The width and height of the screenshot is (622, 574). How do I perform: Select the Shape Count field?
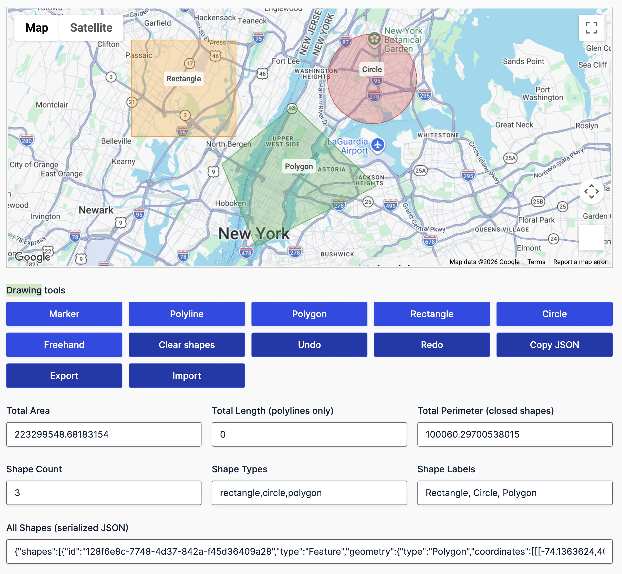tap(104, 493)
